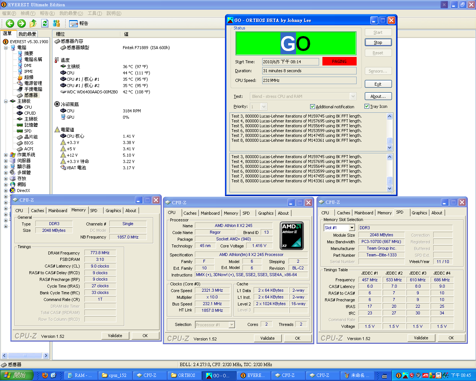Click the AMD Athlon II logo in CPU-Z
Screen dimensions: 476x381
(x=292, y=236)
